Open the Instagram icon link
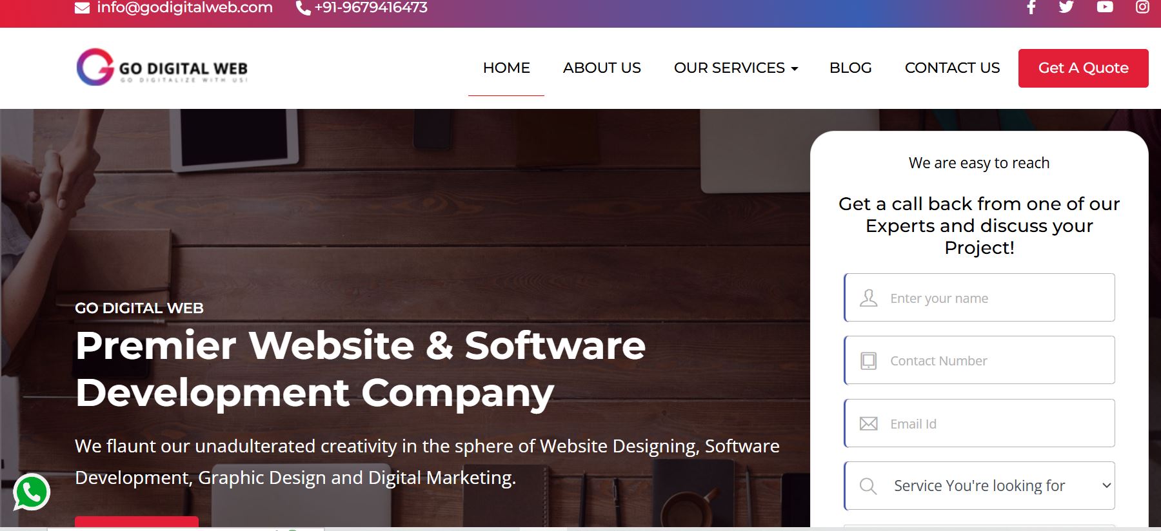This screenshot has height=531, width=1161. click(1142, 6)
